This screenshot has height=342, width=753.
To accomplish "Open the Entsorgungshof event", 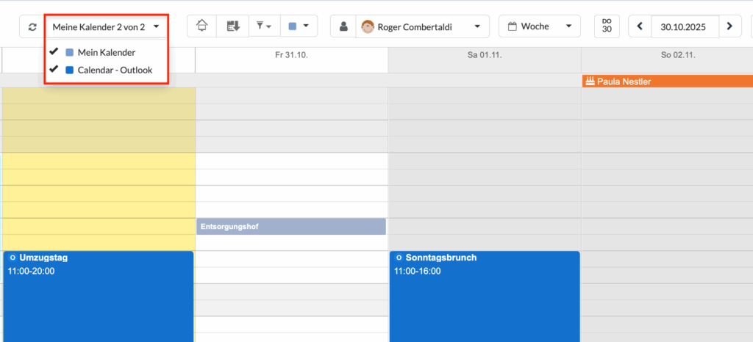I will pos(290,227).
